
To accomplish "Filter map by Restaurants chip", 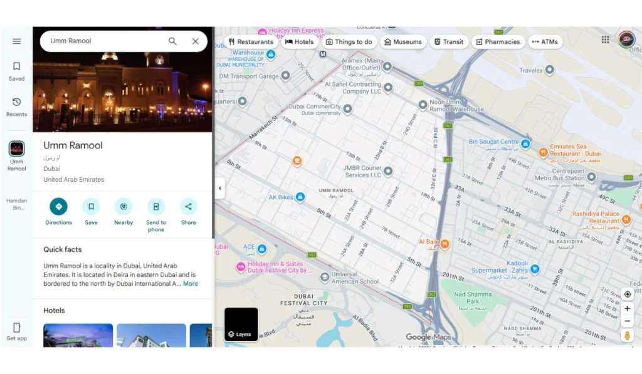I will [251, 42].
